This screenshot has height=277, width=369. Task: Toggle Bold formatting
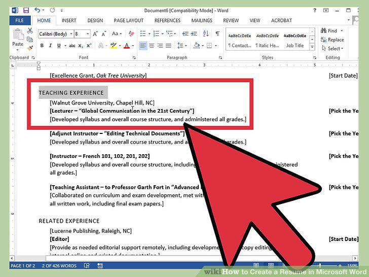point(42,46)
